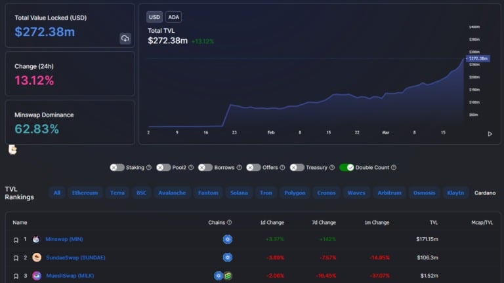The image size is (504, 283).
Task: Open Offers help question-mark icon
Action: tap(282, 168)
